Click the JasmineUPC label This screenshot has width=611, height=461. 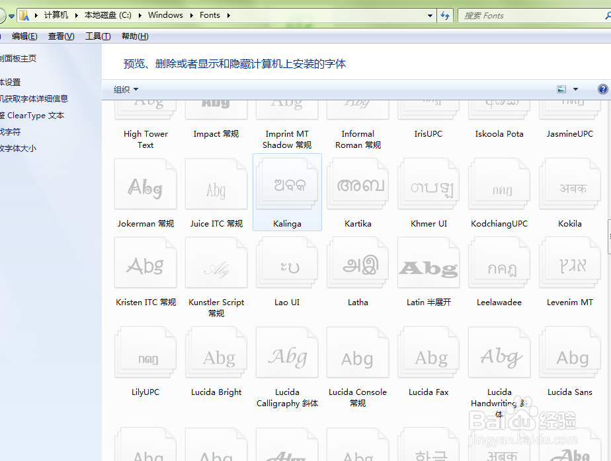[x=570, y=134]
